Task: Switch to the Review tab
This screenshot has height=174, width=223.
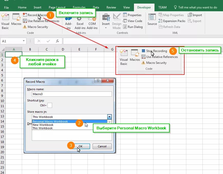Action: tap(111, 7)
